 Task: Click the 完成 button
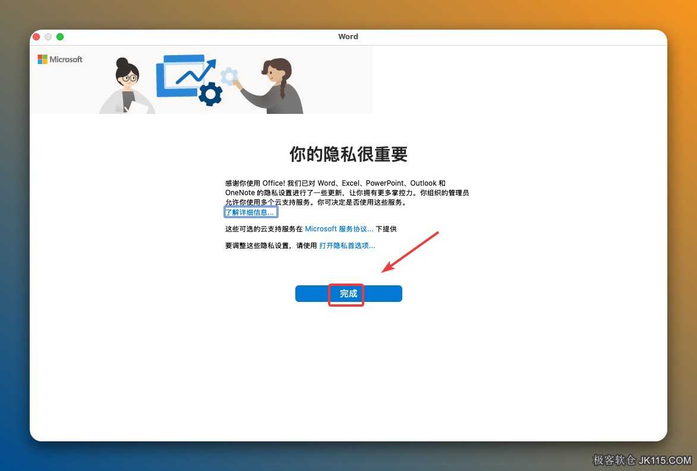(348, 294)
